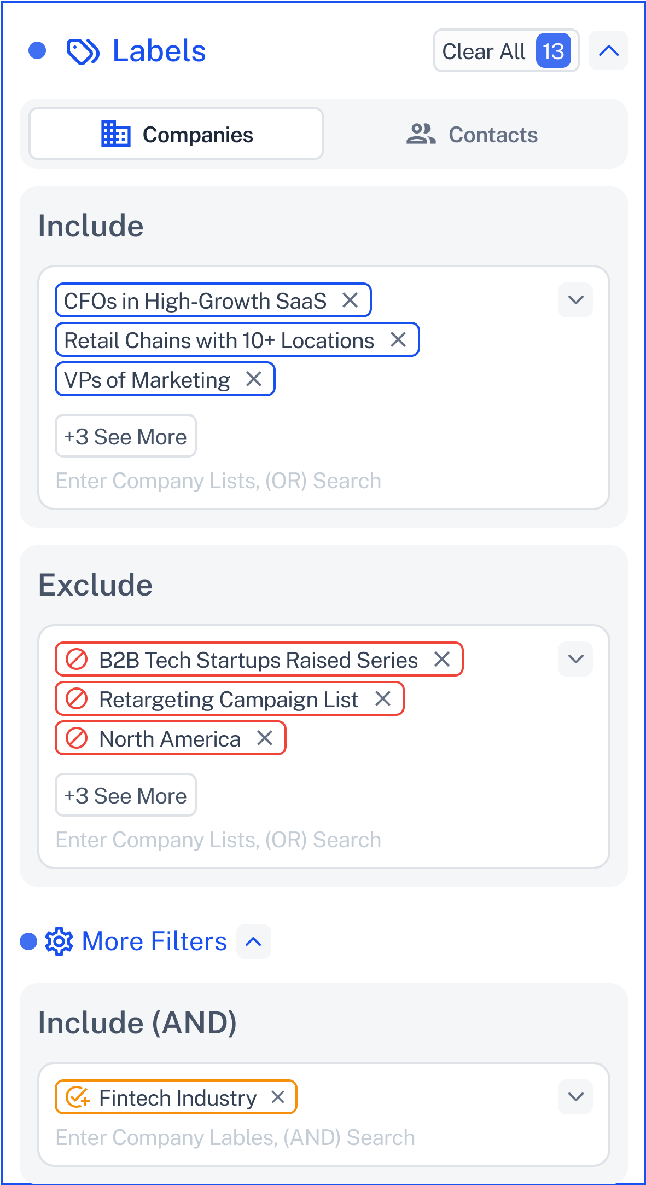Clear all 13 label filters
This screenshot has width=646, height=1185.
506,51
